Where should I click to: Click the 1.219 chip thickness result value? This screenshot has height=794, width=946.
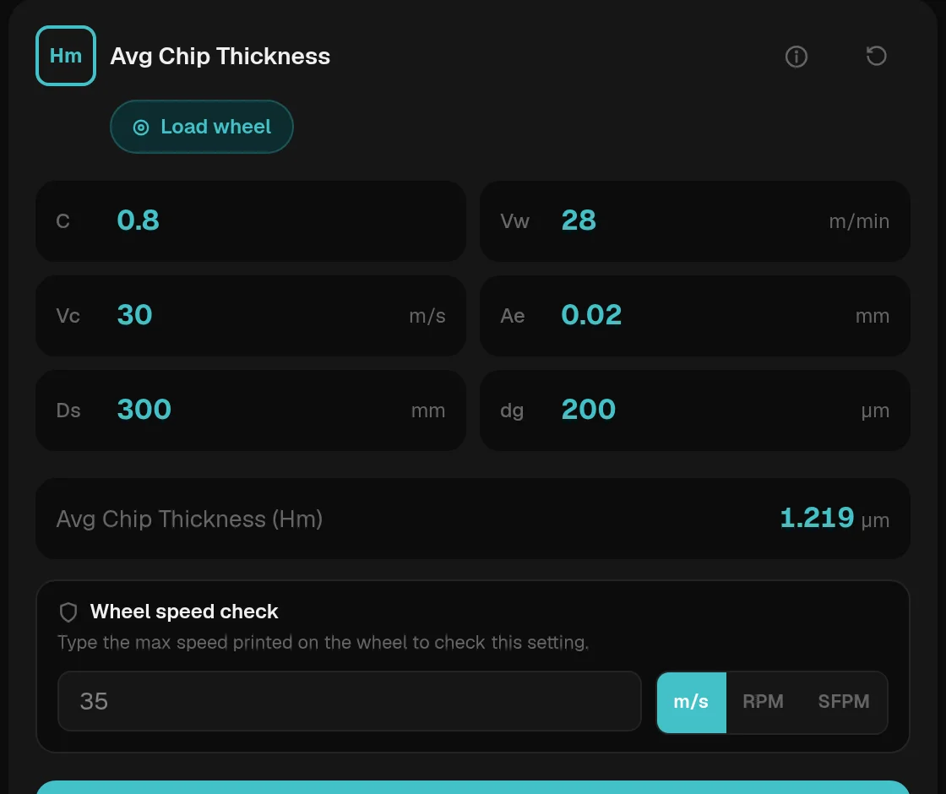click(x=817, y=518)
